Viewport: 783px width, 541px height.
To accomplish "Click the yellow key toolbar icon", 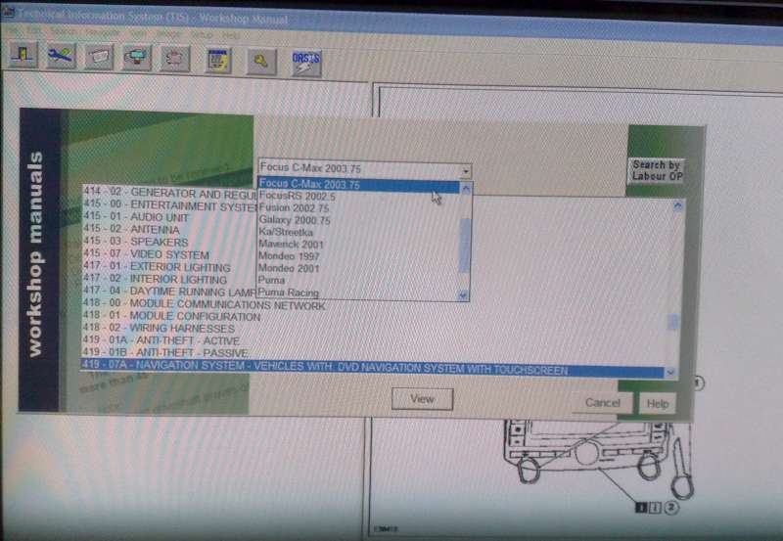I will 261,62.
